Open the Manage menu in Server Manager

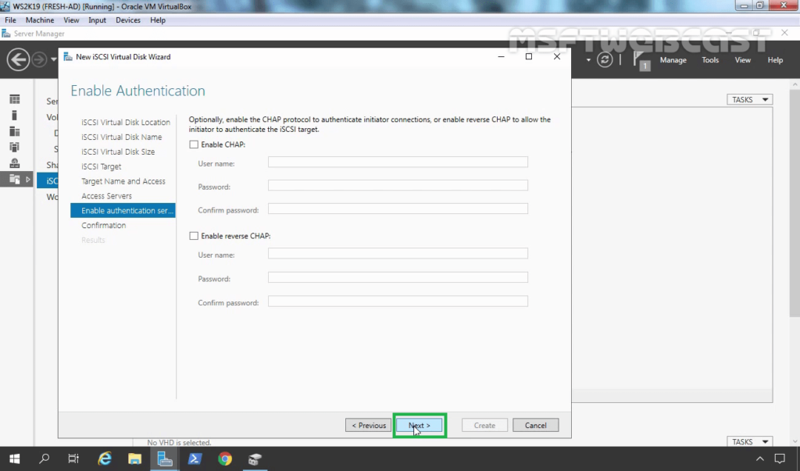tap(673, 60)
